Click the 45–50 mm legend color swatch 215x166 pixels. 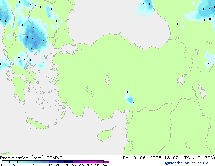point(100,162)
